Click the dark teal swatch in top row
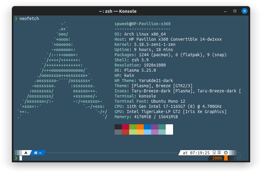Screen dimensions: 262x179 [x=162, y=127]
